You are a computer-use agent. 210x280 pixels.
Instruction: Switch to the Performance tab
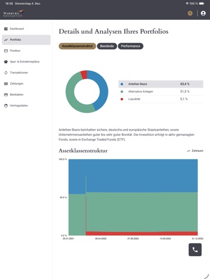tap(131, 46)
